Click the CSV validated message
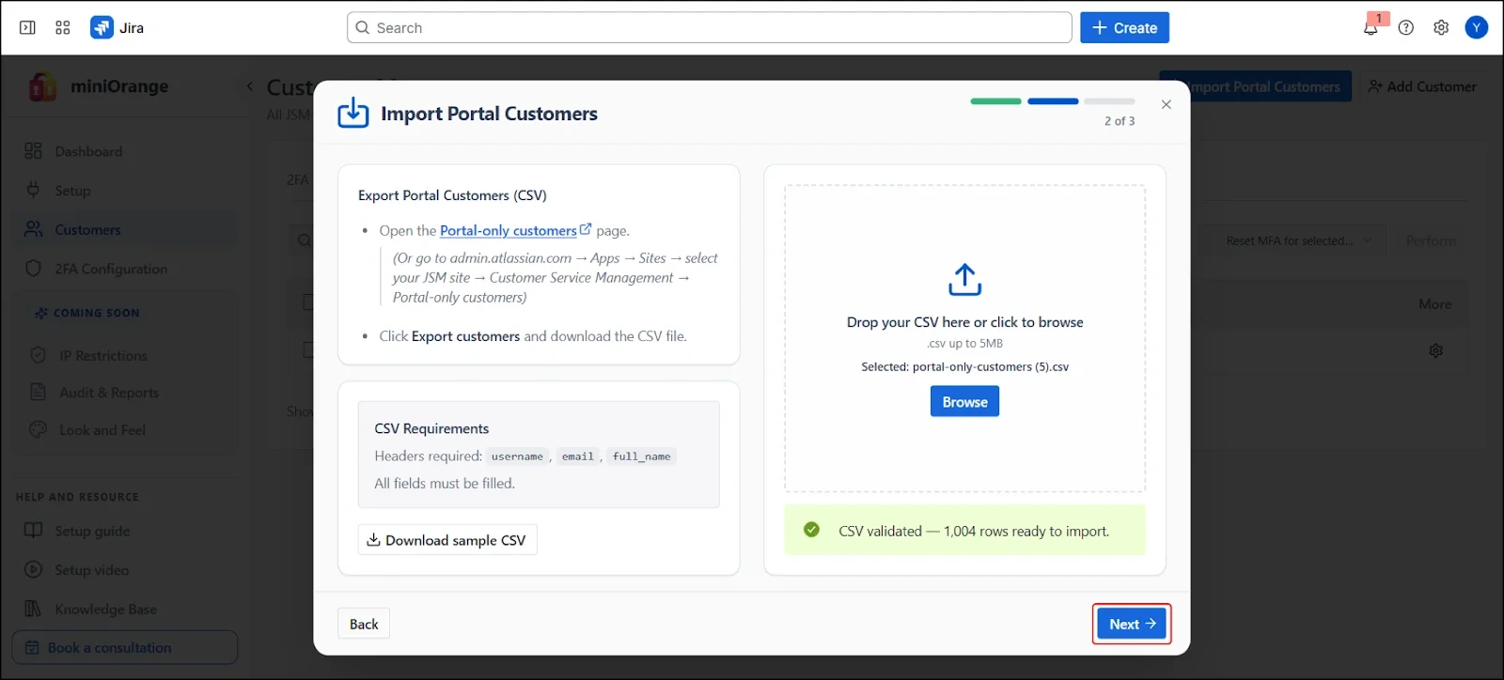The image size is (1504, 680). point(965,531)
